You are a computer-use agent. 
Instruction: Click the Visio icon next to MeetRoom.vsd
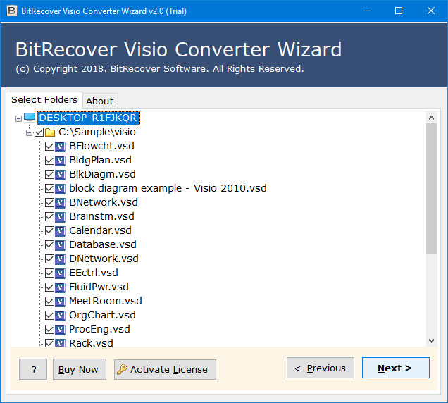tap(60, 302)
